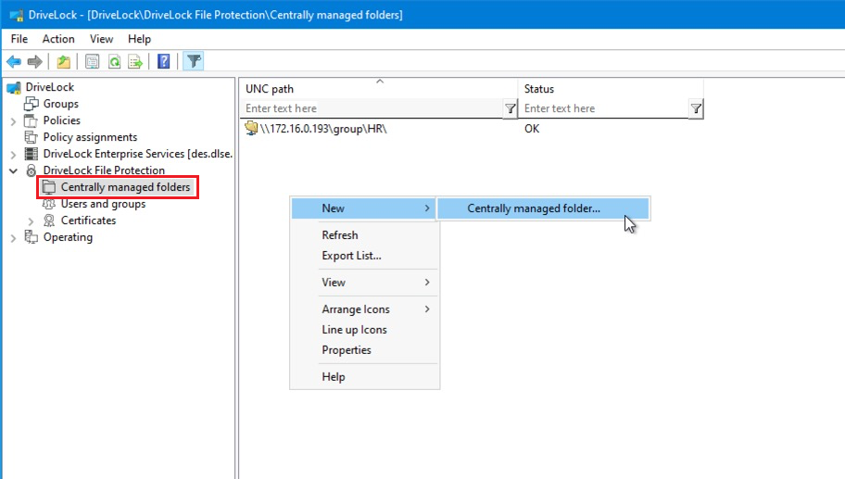Image resolution: width=845 pixels, height=479 pixels.
Task: Expand the Certificates tree node
Action: (x=31, y=221)
